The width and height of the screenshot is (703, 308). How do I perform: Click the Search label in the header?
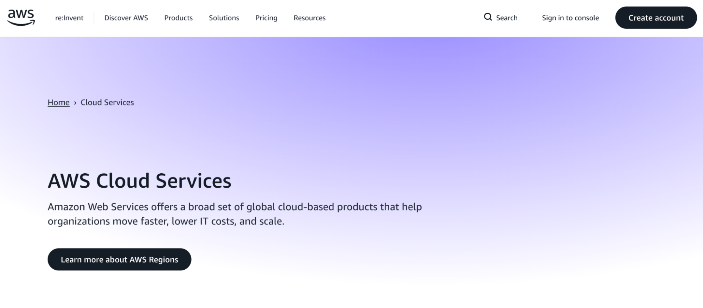pyautogui.click(x=506, y=18)
